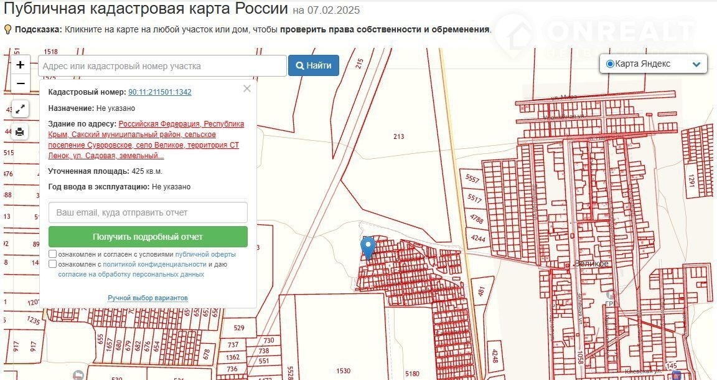
Task: Toggle fullscreen map with arrows icon
Action: (x=20, y=109)
